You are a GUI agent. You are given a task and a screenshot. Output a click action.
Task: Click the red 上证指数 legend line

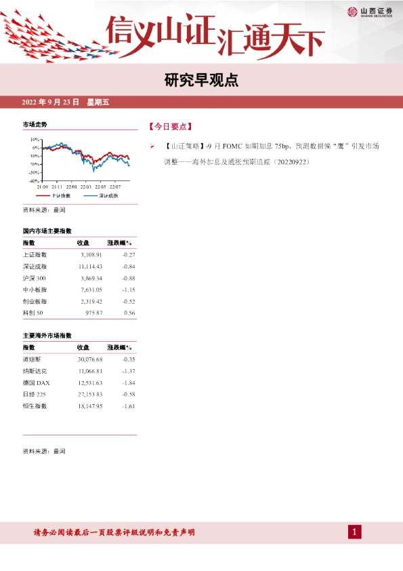(43, 195)
